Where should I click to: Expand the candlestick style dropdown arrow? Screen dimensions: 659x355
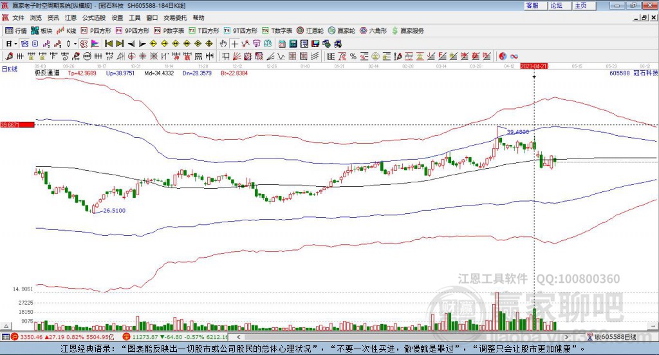pos(75,44)
